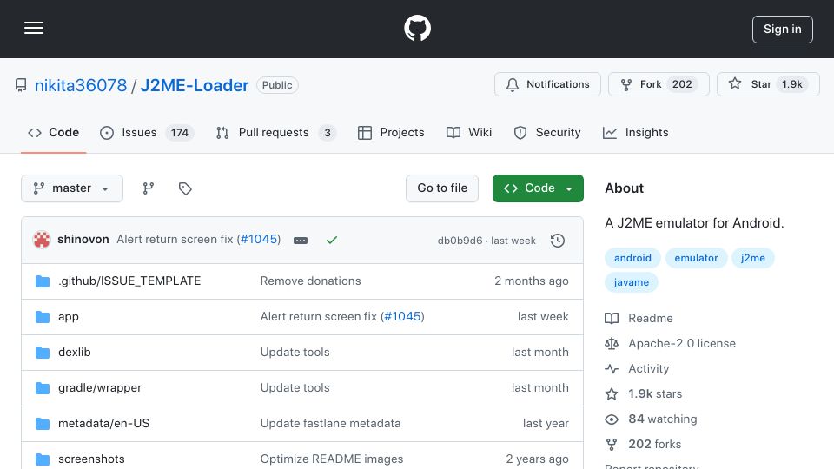Screen dimensions: 834x469
Task: Open commit history via the clock icon
Action: 558,241
